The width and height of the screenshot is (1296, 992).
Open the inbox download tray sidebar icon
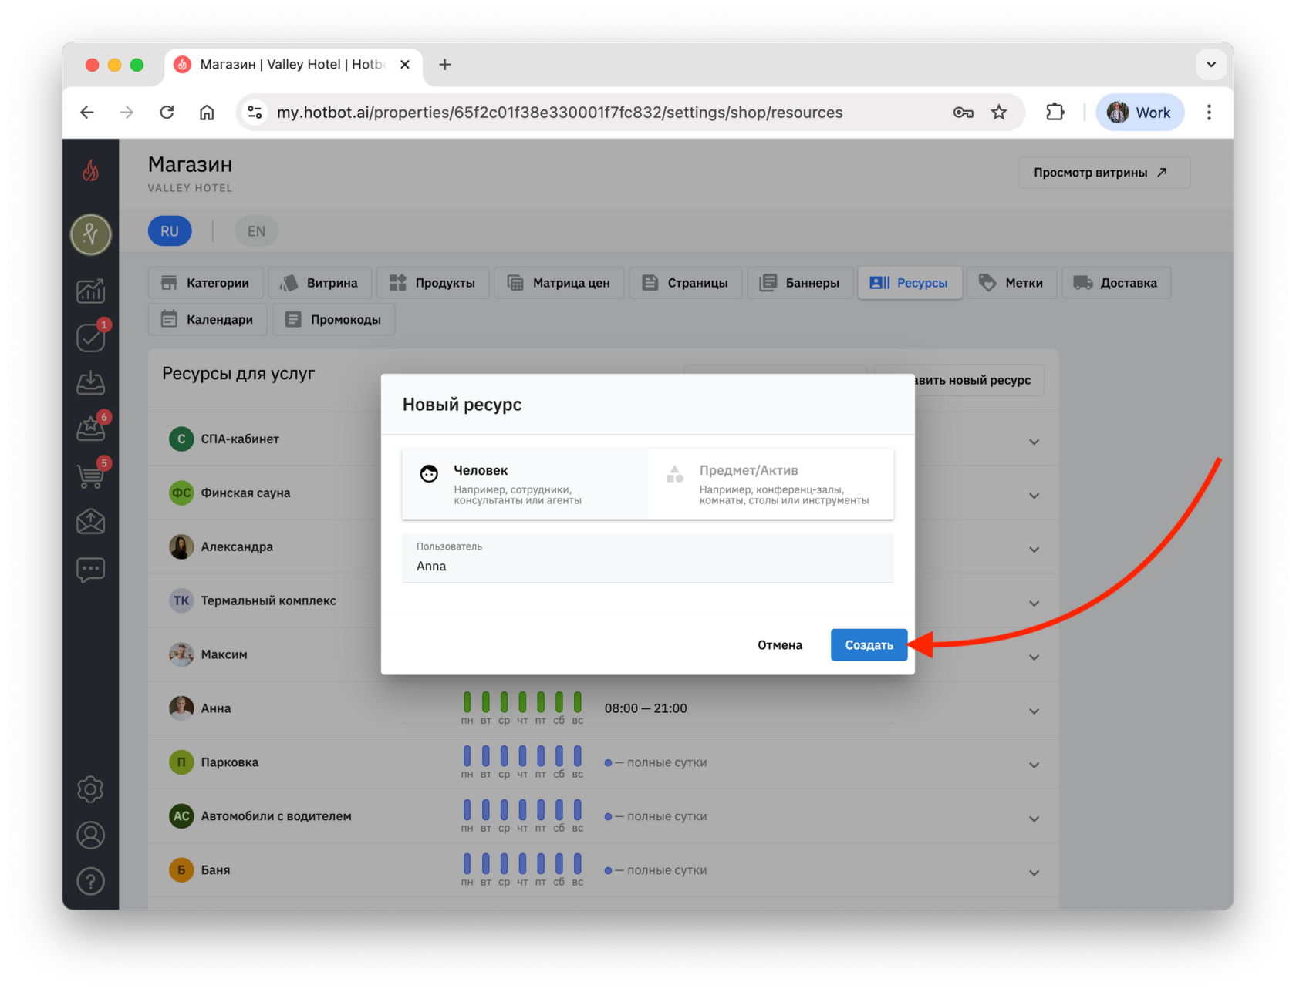point(91,383)
